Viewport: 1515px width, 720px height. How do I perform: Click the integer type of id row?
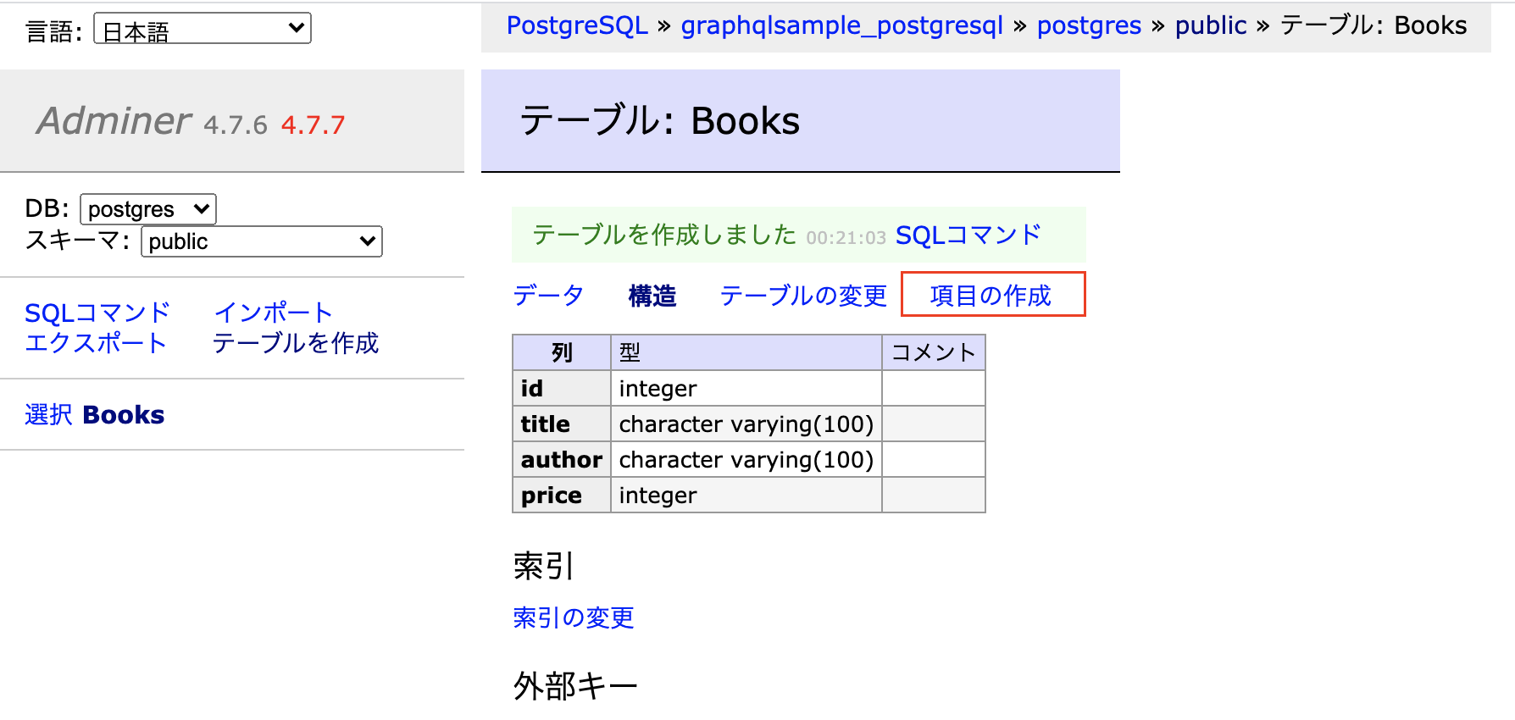pyautogui.click(x=658, y=389)
